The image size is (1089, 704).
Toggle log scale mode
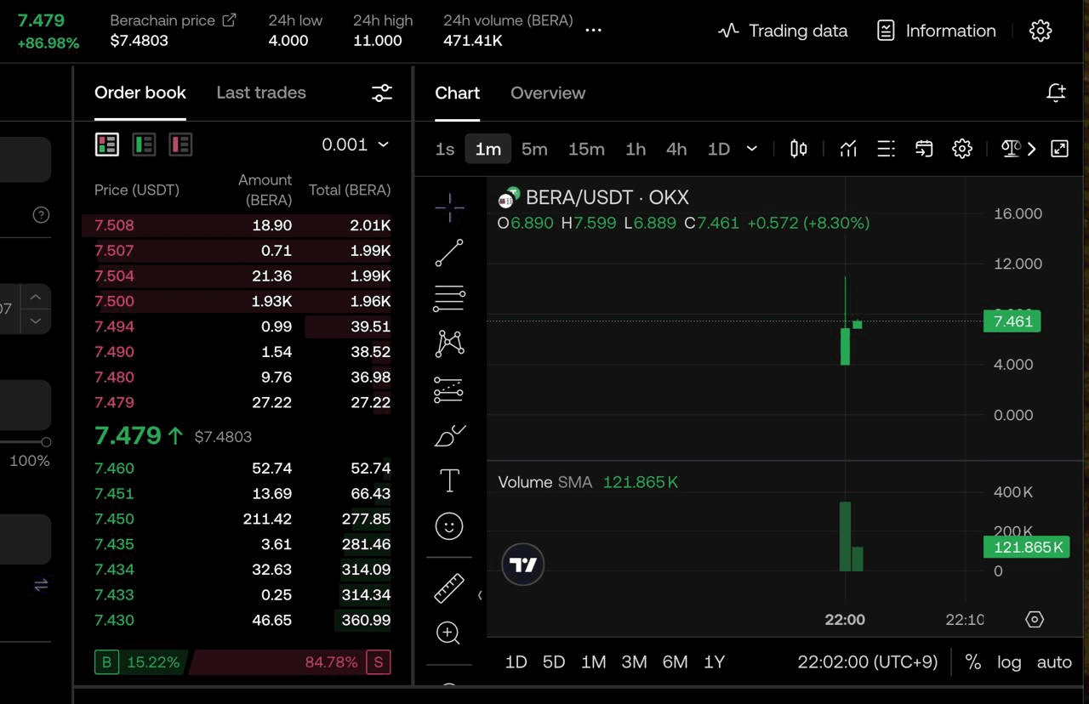click(1009, 661)
